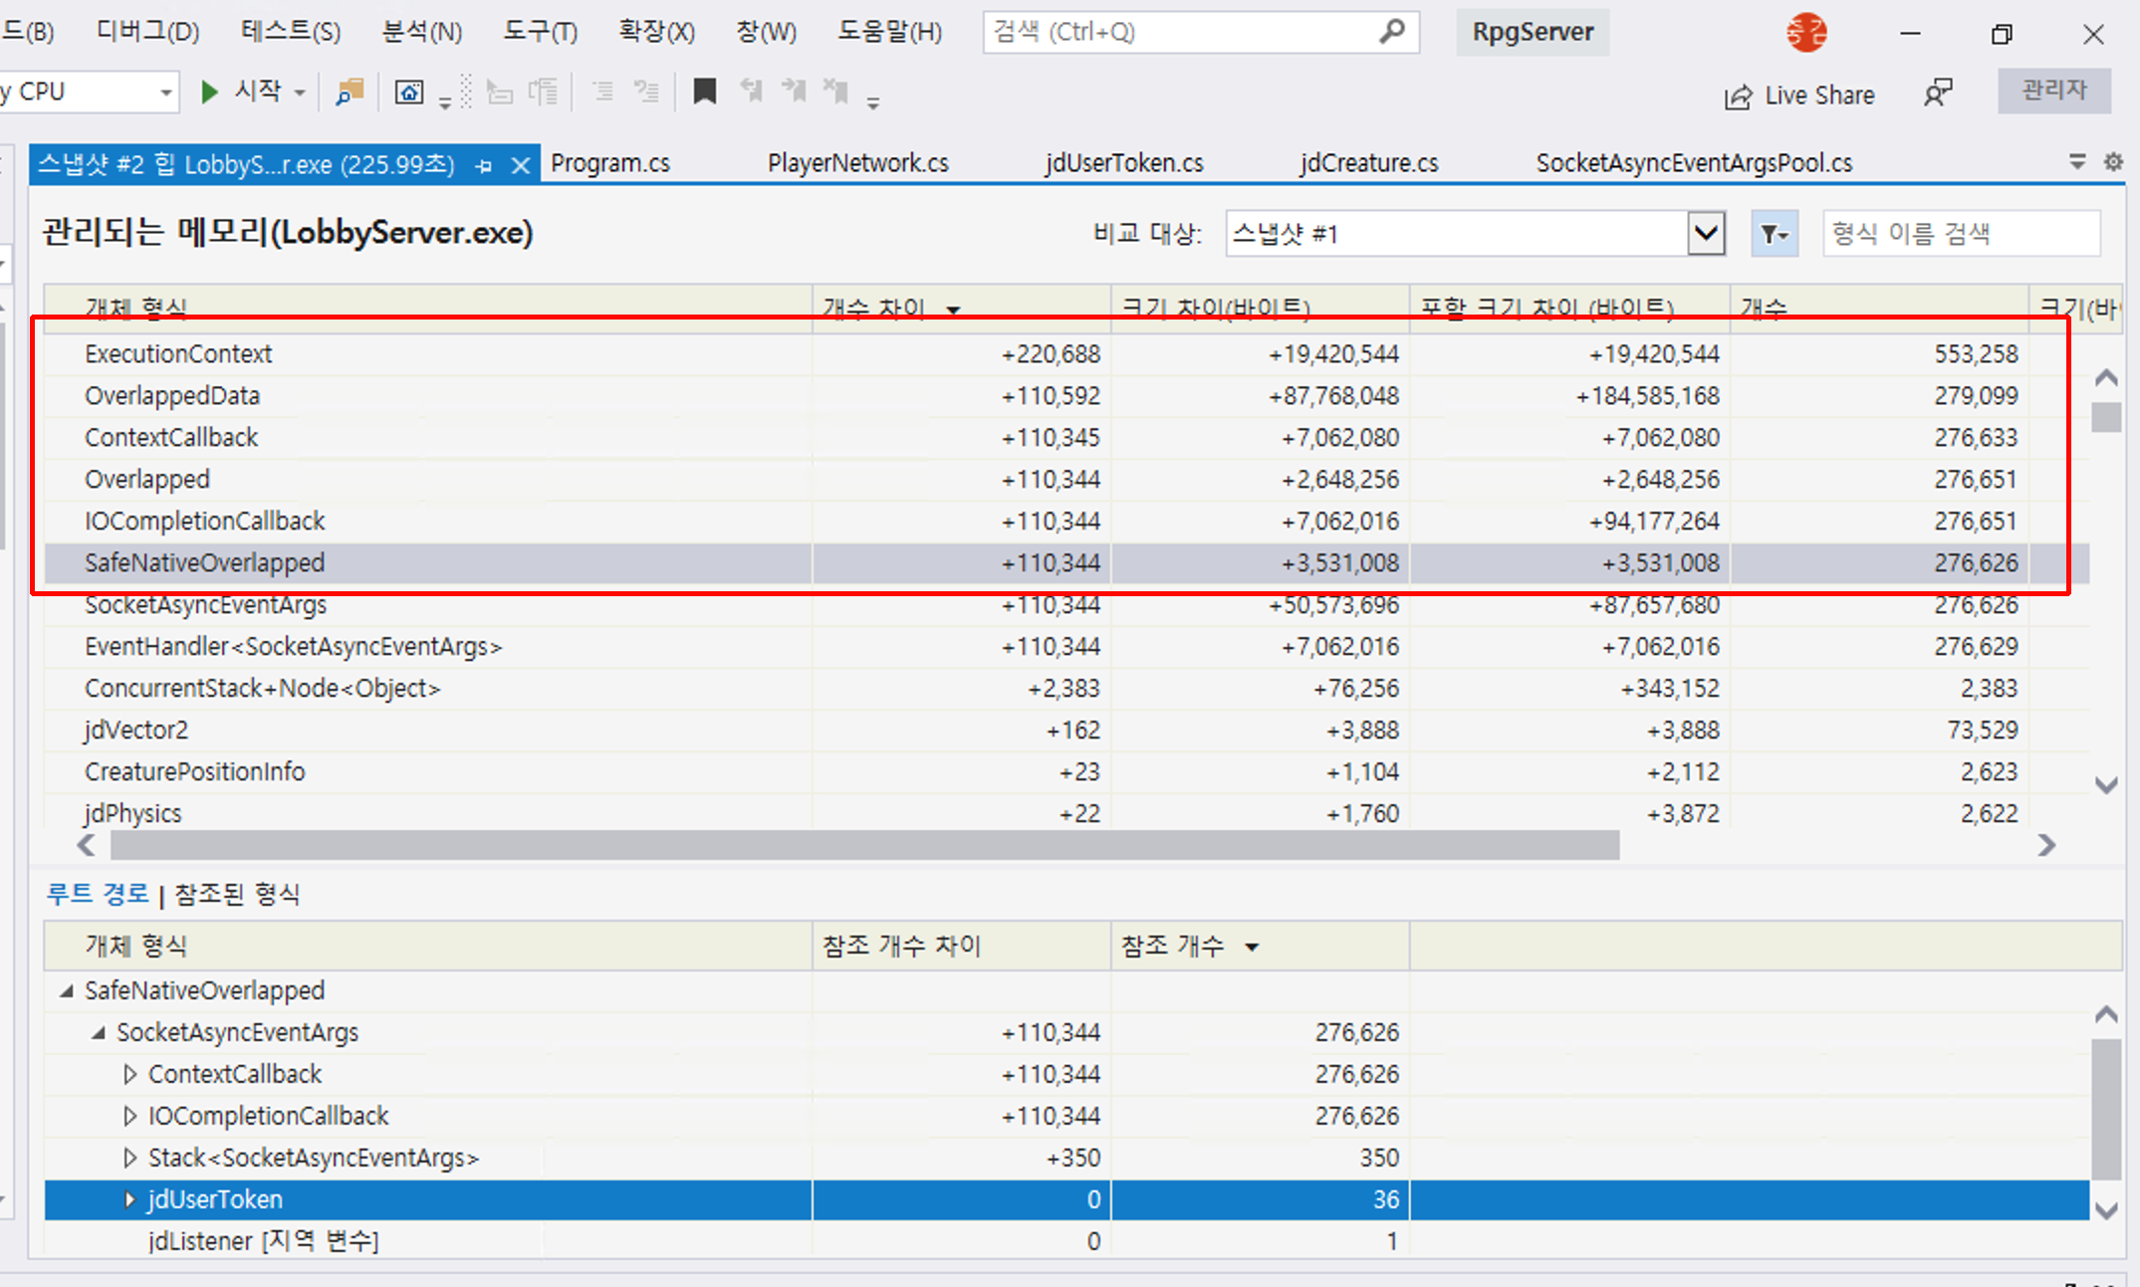Sort by 참조 개수 column header
Image resolution: width=2140 pixels, height=1287 pixels.
point(1260,946)
